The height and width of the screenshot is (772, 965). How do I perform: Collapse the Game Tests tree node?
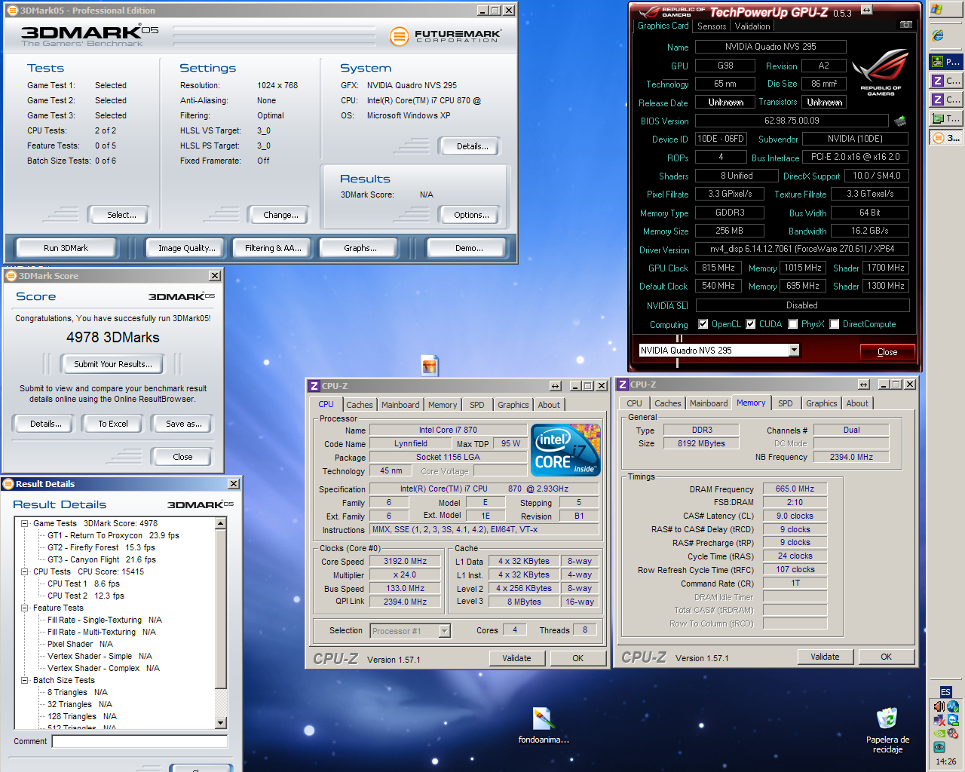24,523
